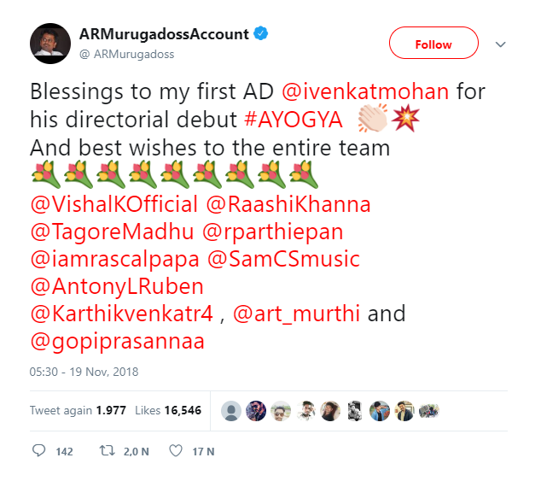Click the reply speech bubble icon
Image resolution: width=541 pixels, height=487 pixels.
pos(38,450)
